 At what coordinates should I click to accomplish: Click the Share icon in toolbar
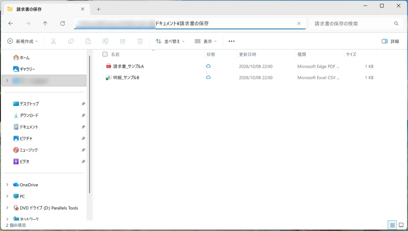(123, 41)
